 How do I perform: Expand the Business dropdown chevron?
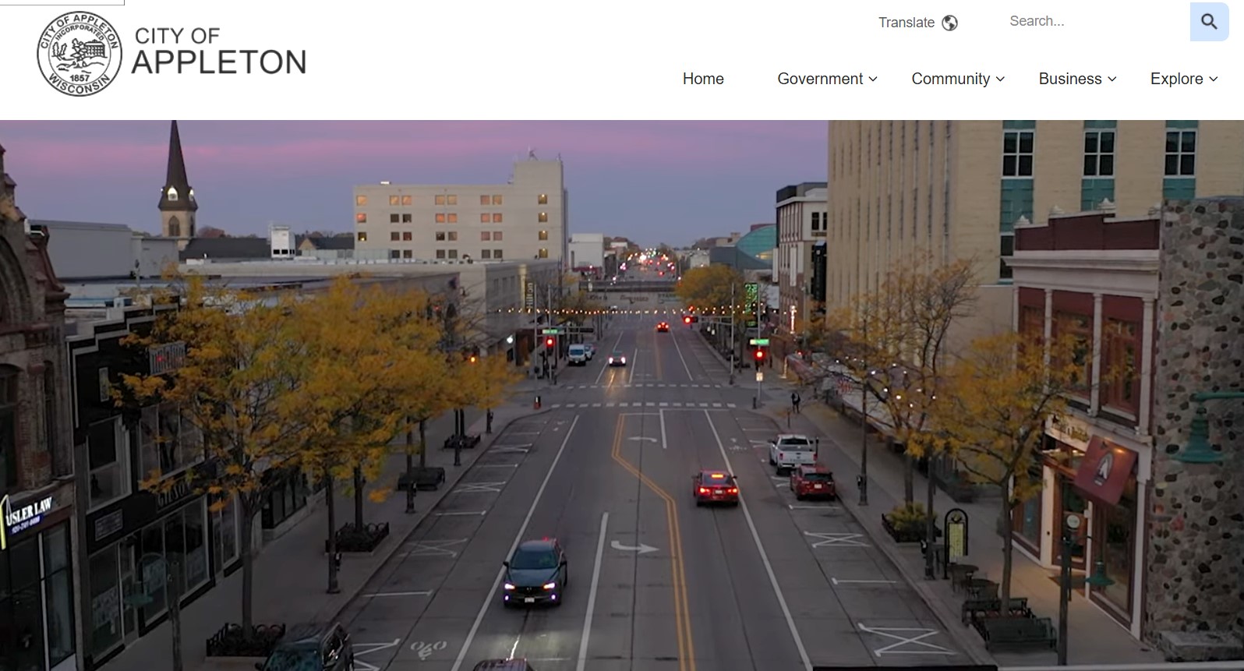click(x=1112, y=79)
